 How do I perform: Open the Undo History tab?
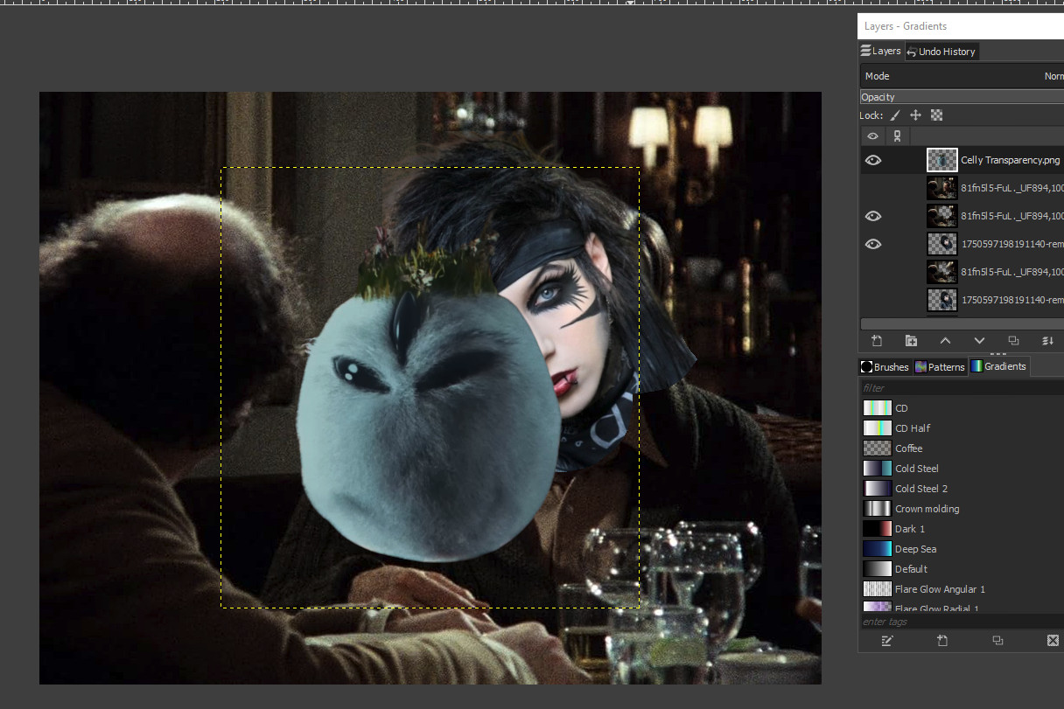click(x=941, y=51)
